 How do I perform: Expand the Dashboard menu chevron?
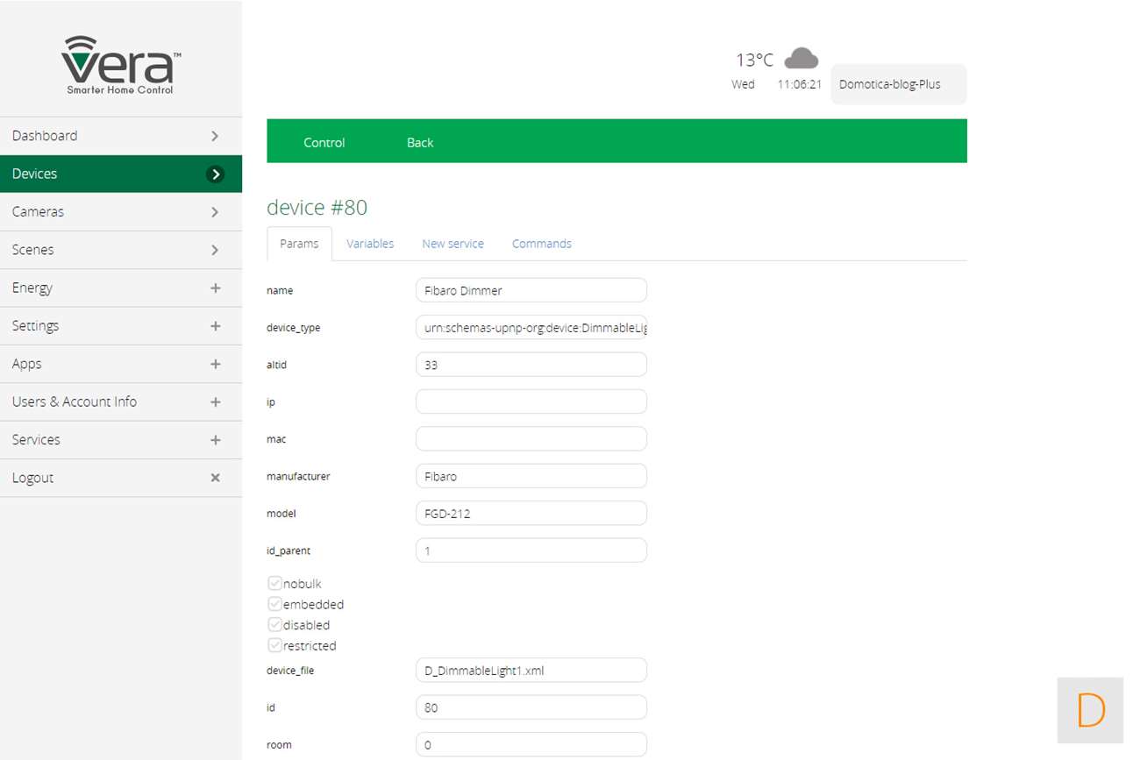(x=215, y=136)
